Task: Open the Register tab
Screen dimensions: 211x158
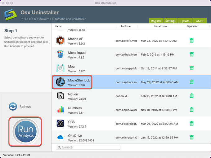Action: coord(156,21)
